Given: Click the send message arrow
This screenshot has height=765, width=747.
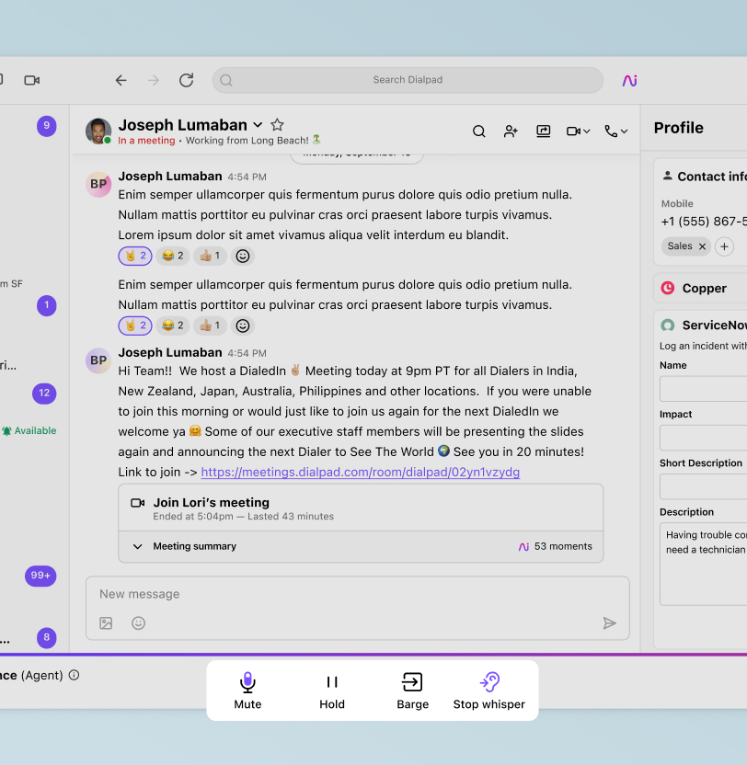Looking at the screenshot, I should [609, 623].
